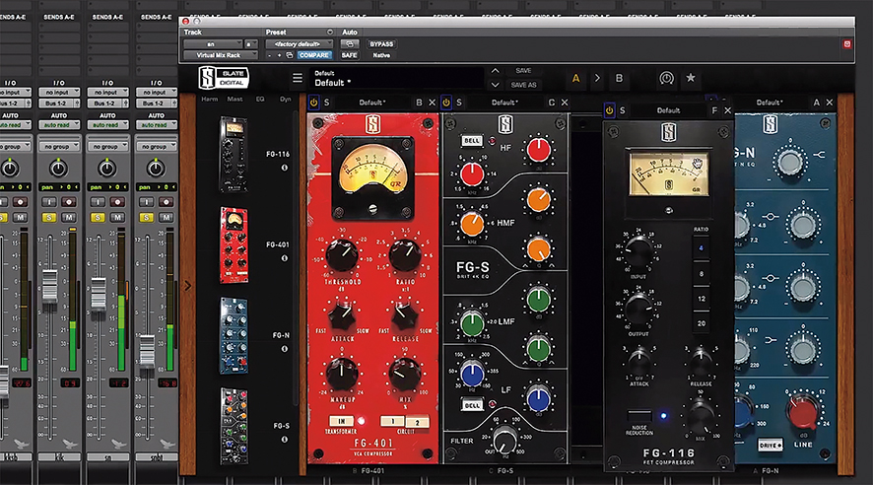The image size is (873, 485).
Task: Remove the FG-N module with its X
Action: (830, 103)
